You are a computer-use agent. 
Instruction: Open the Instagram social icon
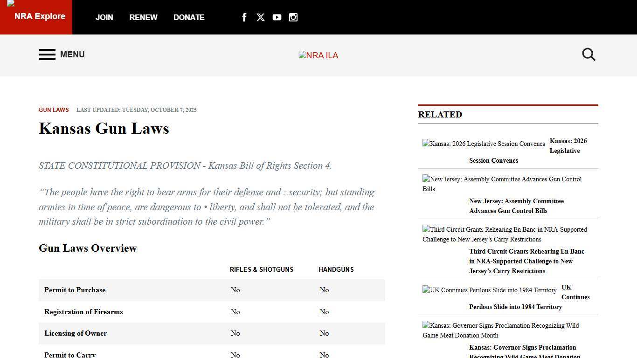[x=293, y=17]
